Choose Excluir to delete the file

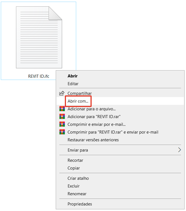74,186
